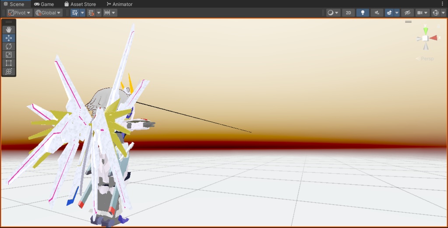448x228 pixels.
Task: Open the Pivot handle position dropdown
Action: [19, 13]
